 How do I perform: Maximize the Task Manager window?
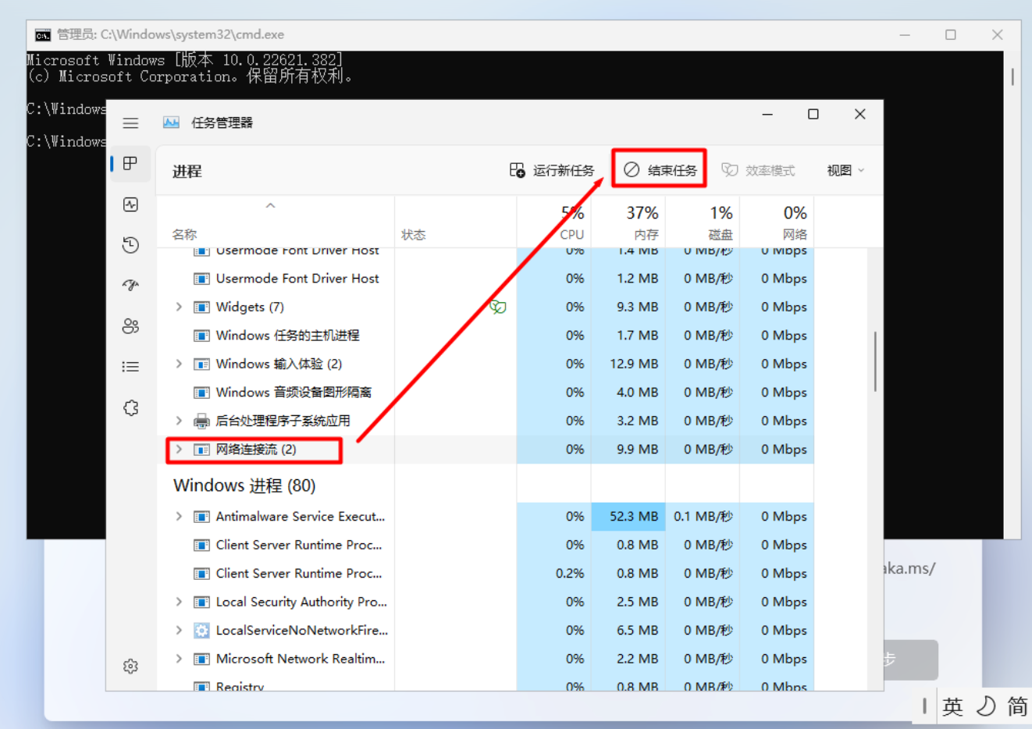pyautogui.click(x=813, y=114)
